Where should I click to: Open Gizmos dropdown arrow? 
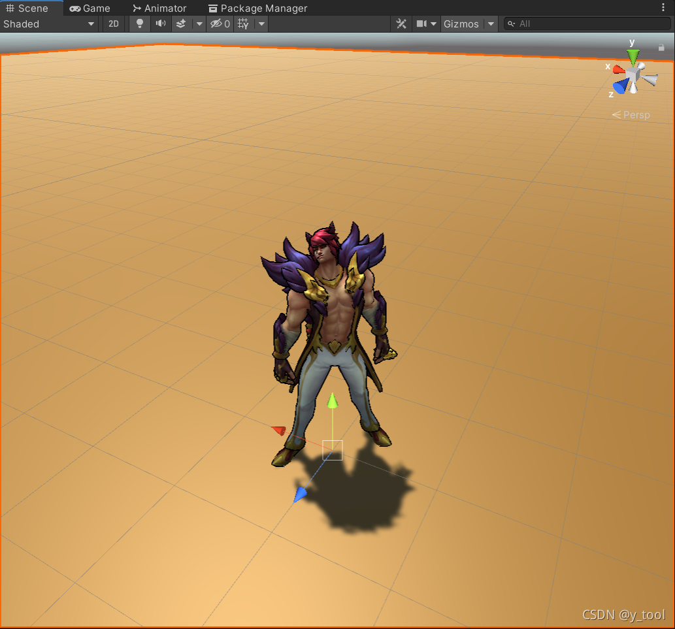[491, 24]
